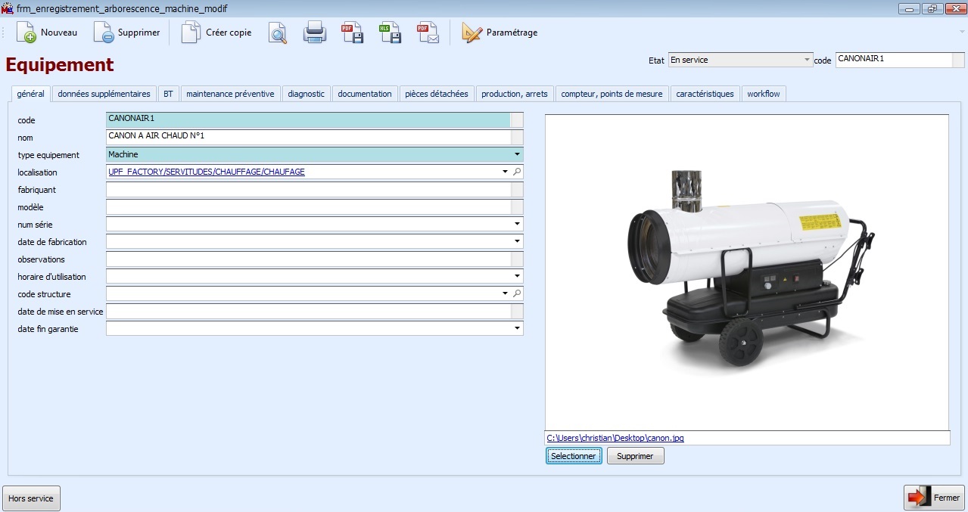Expand the num série dropdown

click(x=518, y=224)
